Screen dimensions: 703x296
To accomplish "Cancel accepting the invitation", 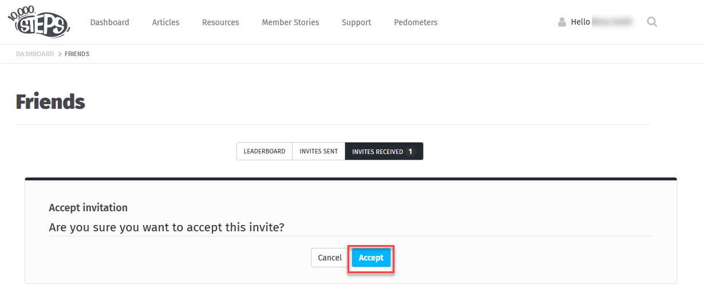I will 330,258.
